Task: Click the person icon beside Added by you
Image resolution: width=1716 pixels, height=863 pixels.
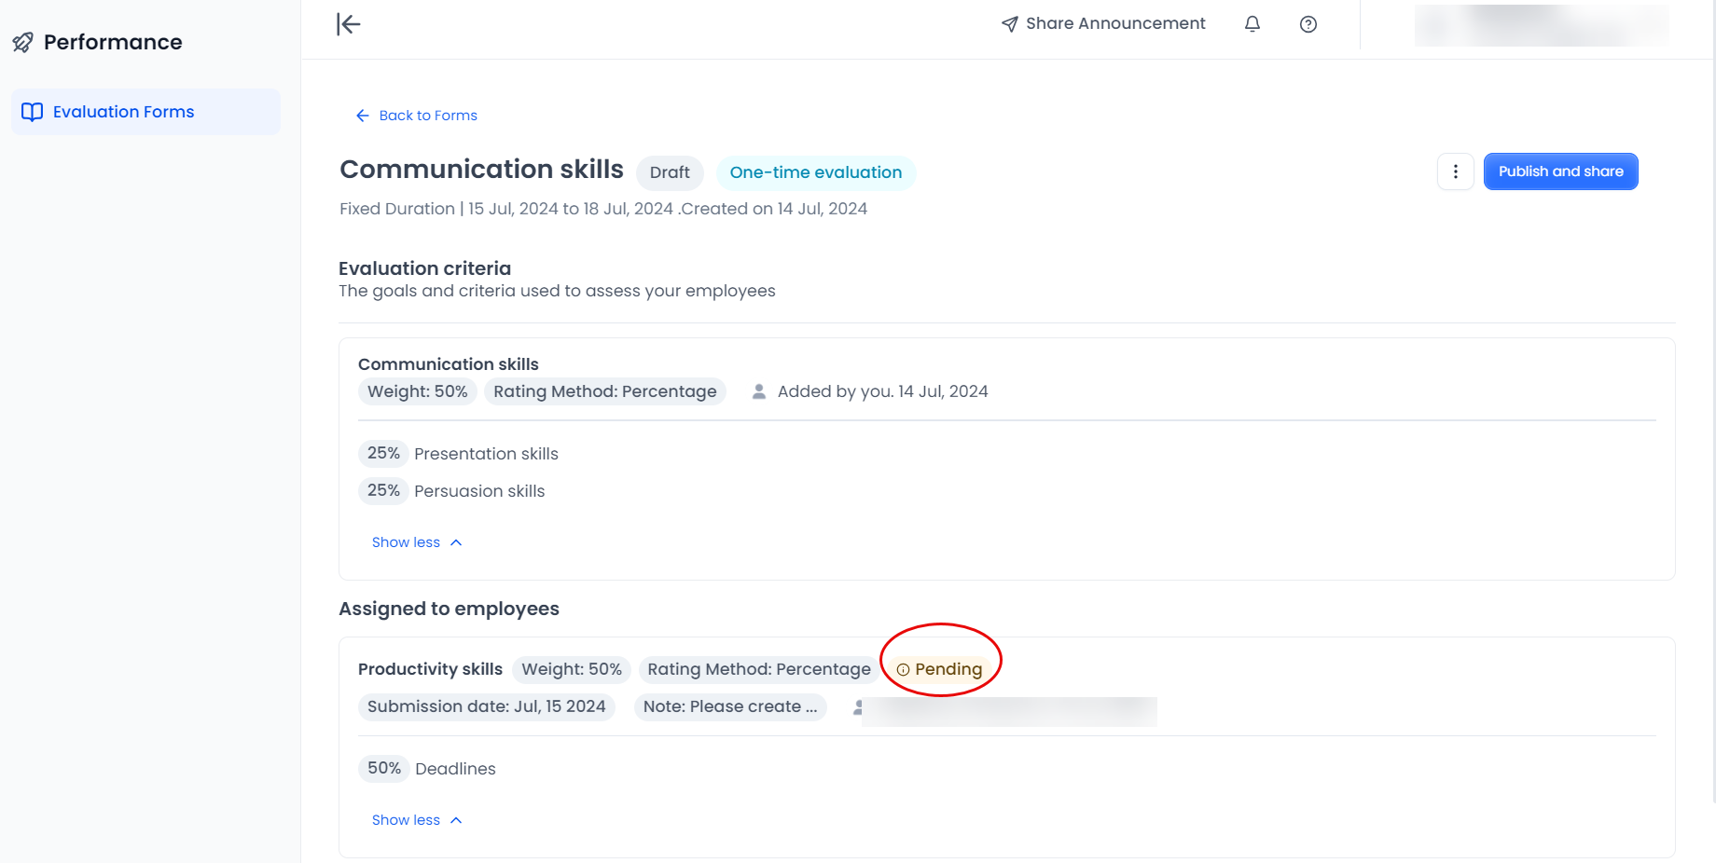Action: 757,390
